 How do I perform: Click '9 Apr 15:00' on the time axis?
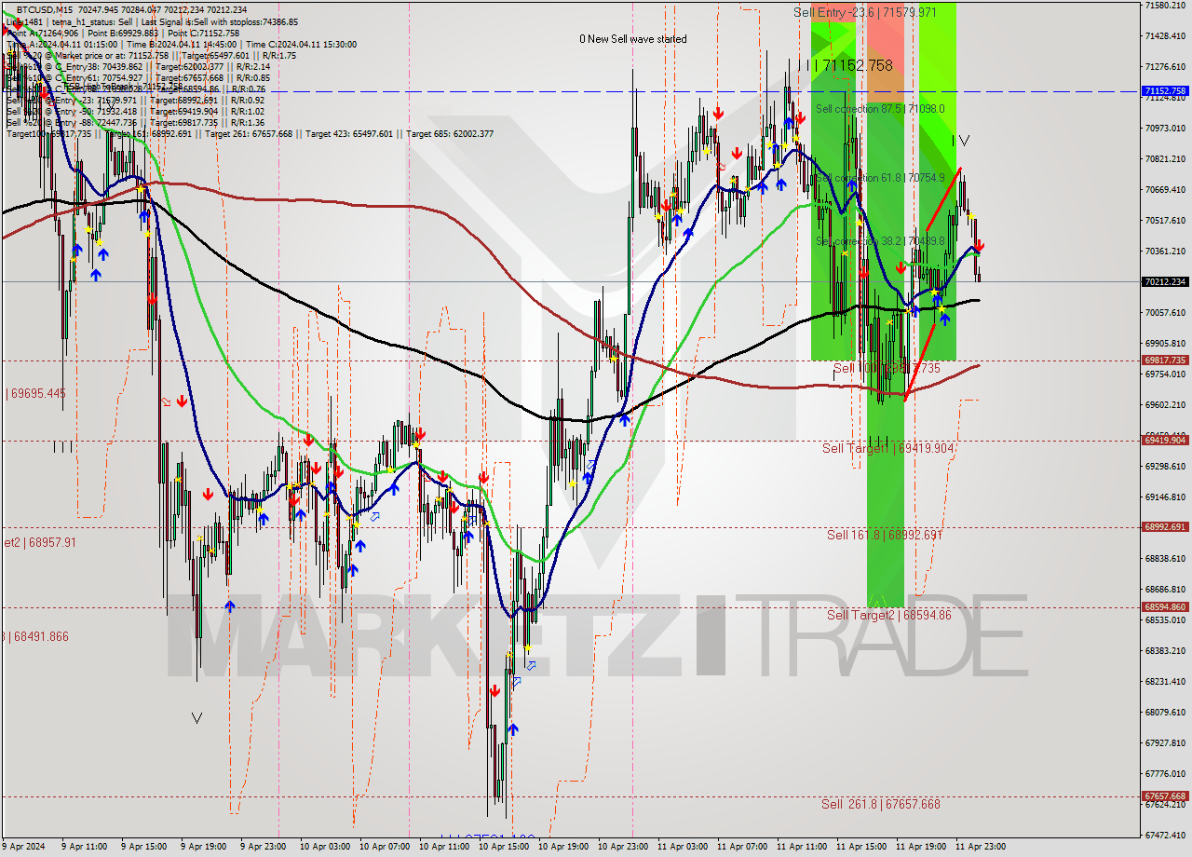(144, 848)
